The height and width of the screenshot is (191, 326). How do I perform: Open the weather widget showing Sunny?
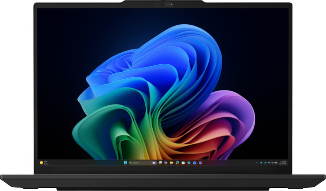click(x=44, y=163)
